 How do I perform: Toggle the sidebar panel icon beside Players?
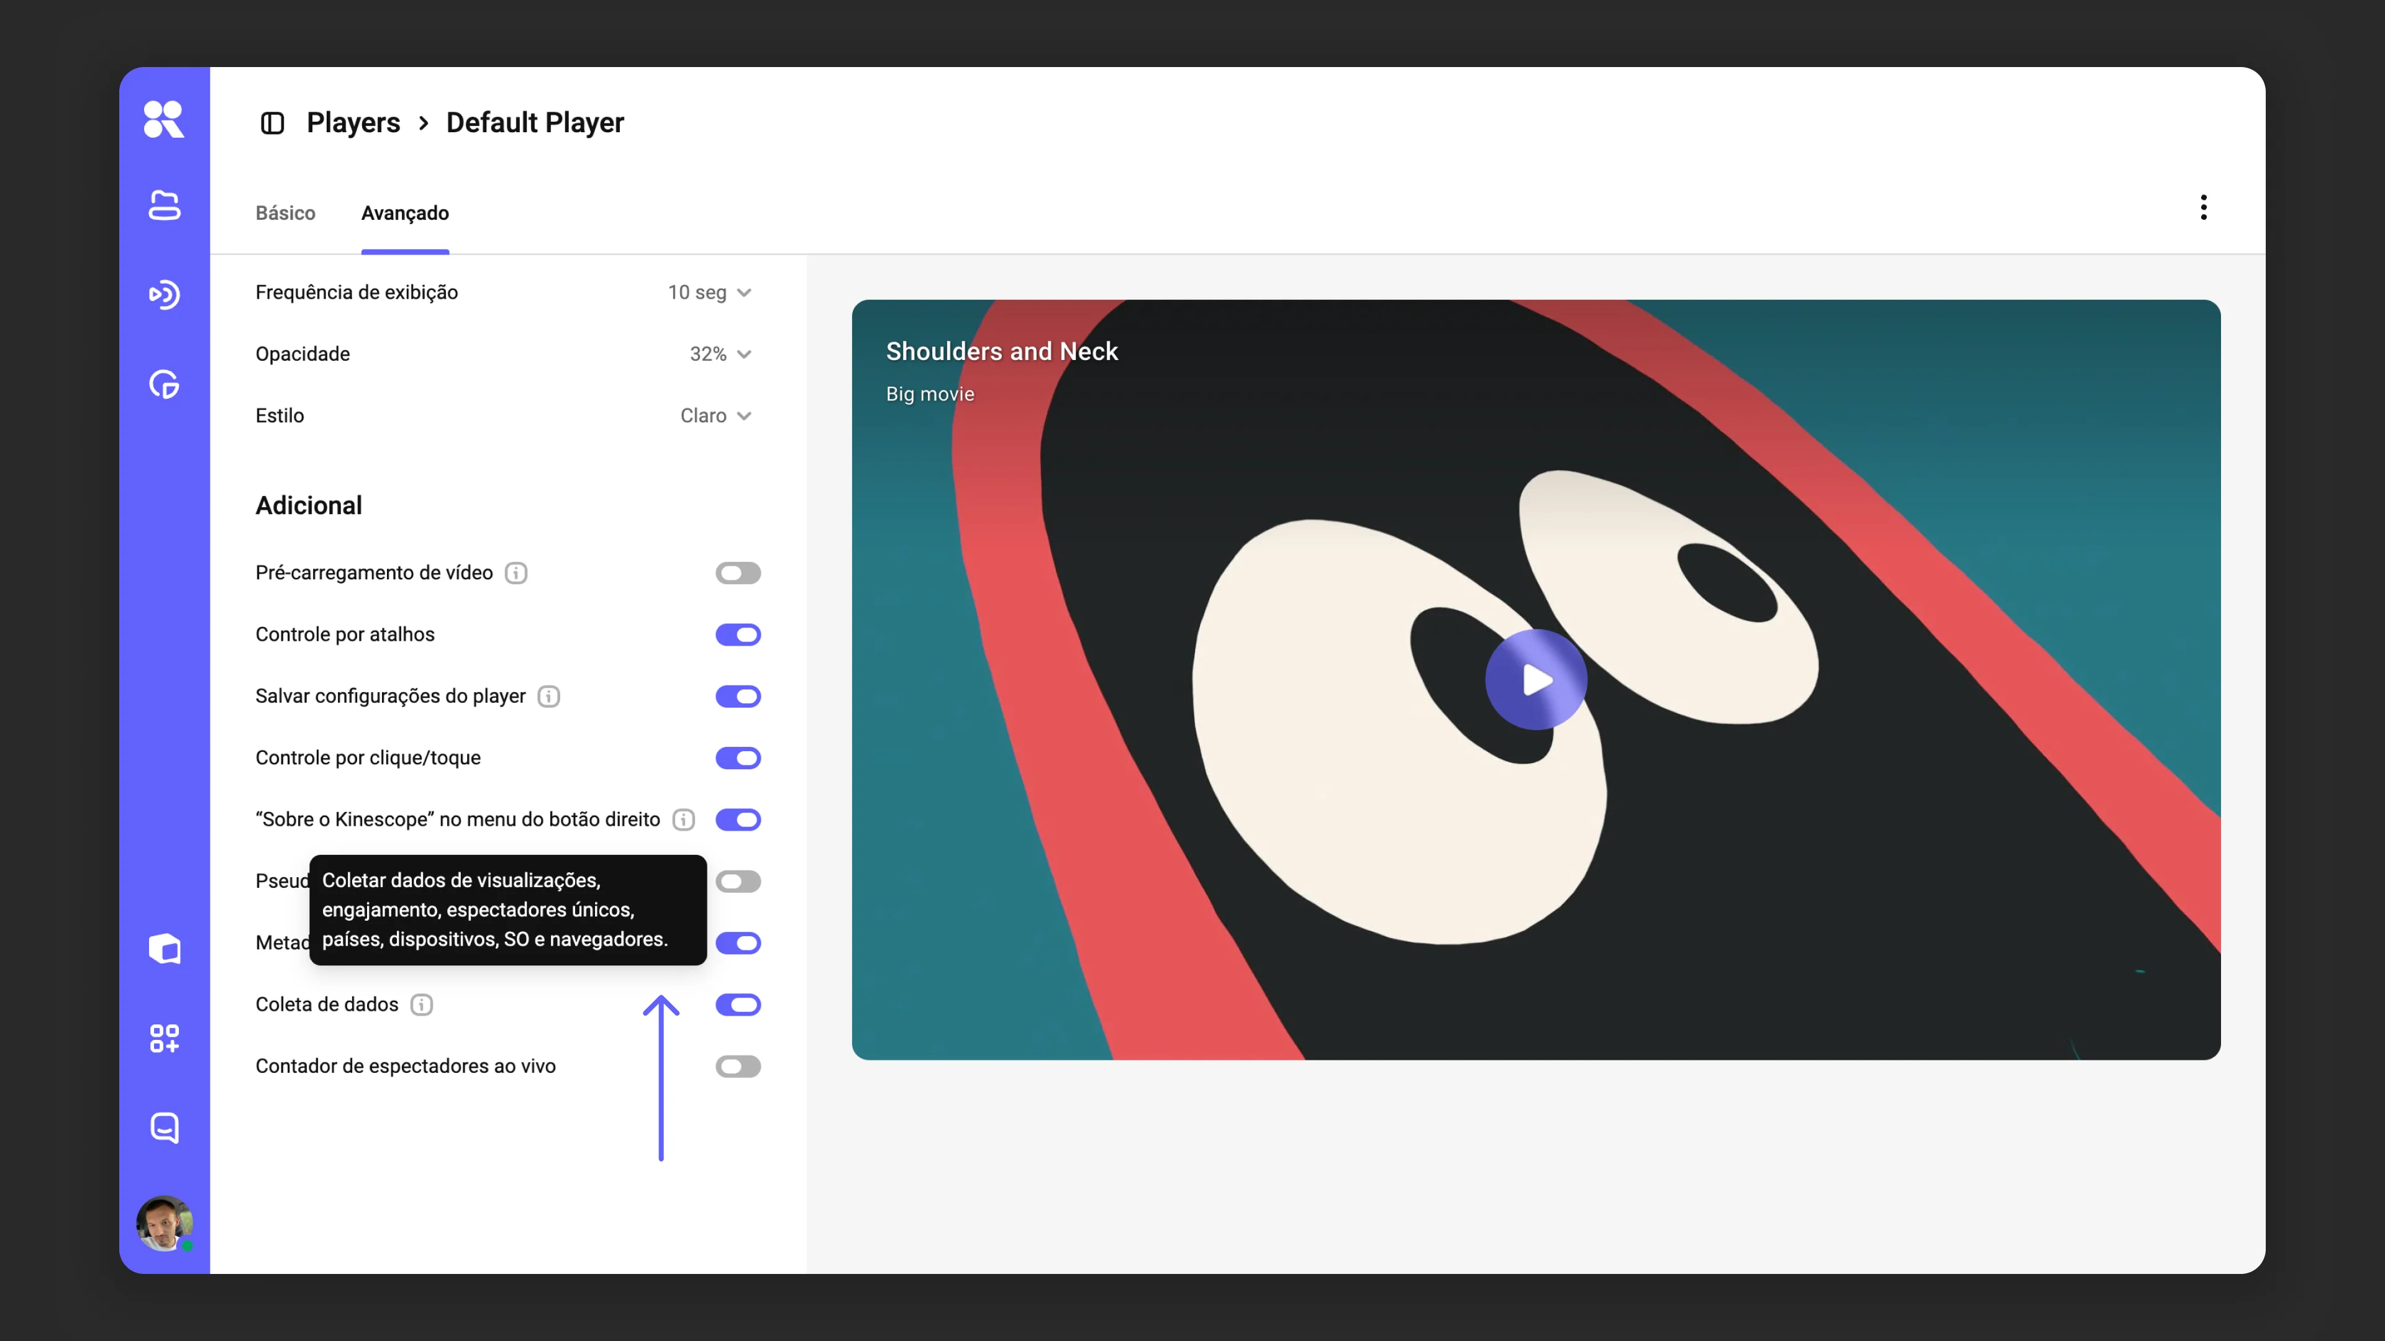tap(272, 123)
